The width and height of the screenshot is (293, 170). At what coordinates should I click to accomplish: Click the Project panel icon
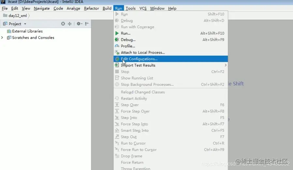(5, 24)
